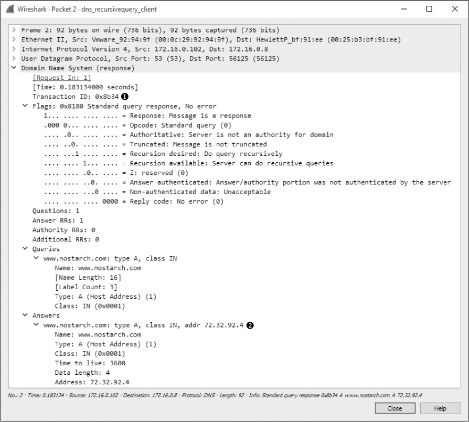Select the Answer RRs: 1 row
The width and height of the screenshot is (469, 422).
[58, 220]
